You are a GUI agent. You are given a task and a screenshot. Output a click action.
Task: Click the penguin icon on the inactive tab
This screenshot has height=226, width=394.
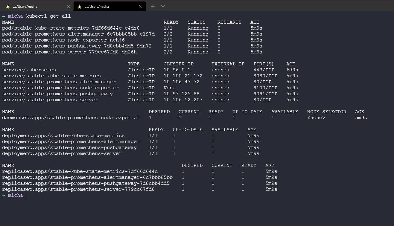[x=8, y=6]
